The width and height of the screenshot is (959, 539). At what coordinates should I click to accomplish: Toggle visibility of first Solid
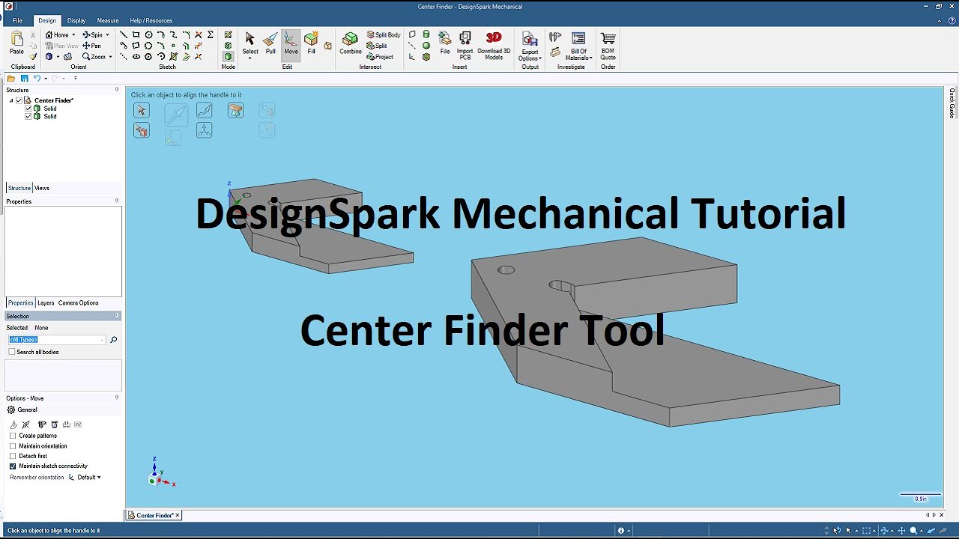[x=28, y=109]
